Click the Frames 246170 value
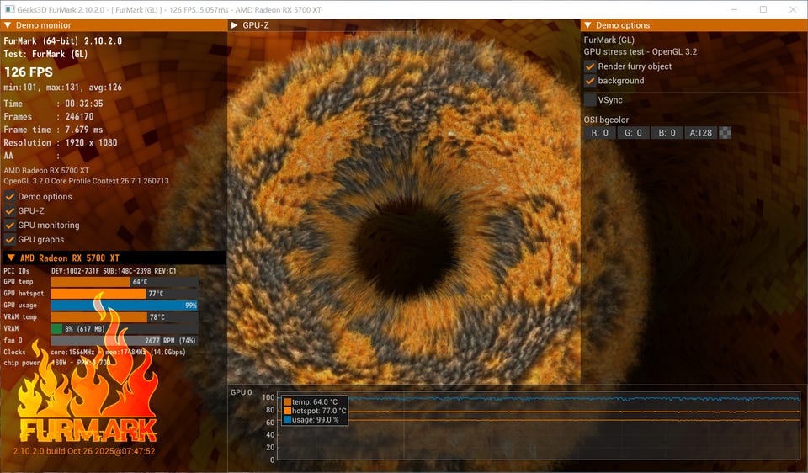The width and height of the screenshot is (808, 473). tap(79, 117)
